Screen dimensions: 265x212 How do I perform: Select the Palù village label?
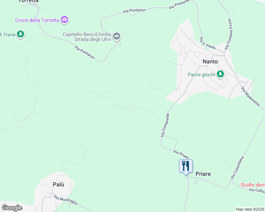pyautogui.click(x=58, y=184)
